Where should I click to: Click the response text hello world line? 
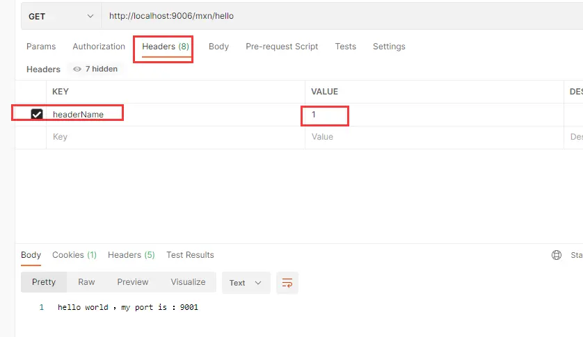tap(128, 307)
